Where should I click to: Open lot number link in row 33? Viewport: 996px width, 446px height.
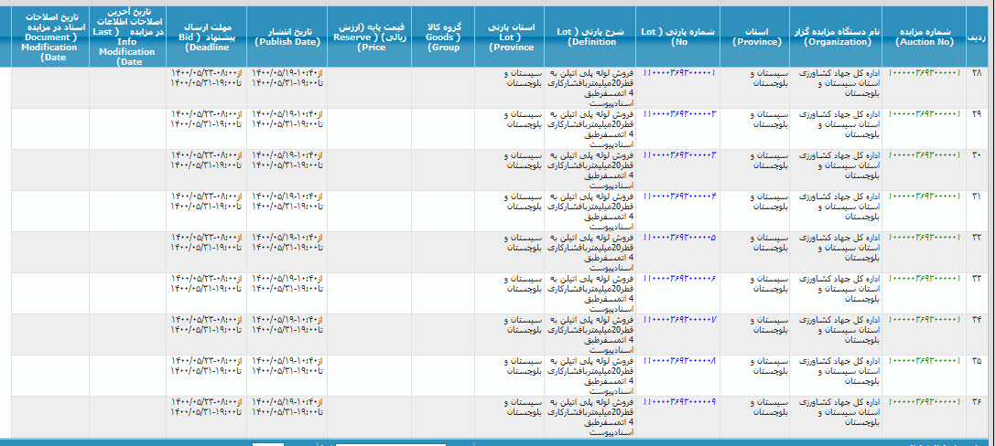pos(678,278)
